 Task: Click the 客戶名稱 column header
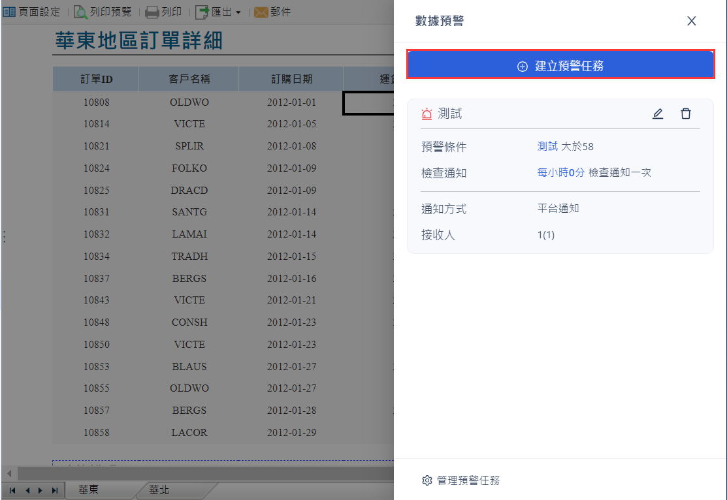coord(189,79)
